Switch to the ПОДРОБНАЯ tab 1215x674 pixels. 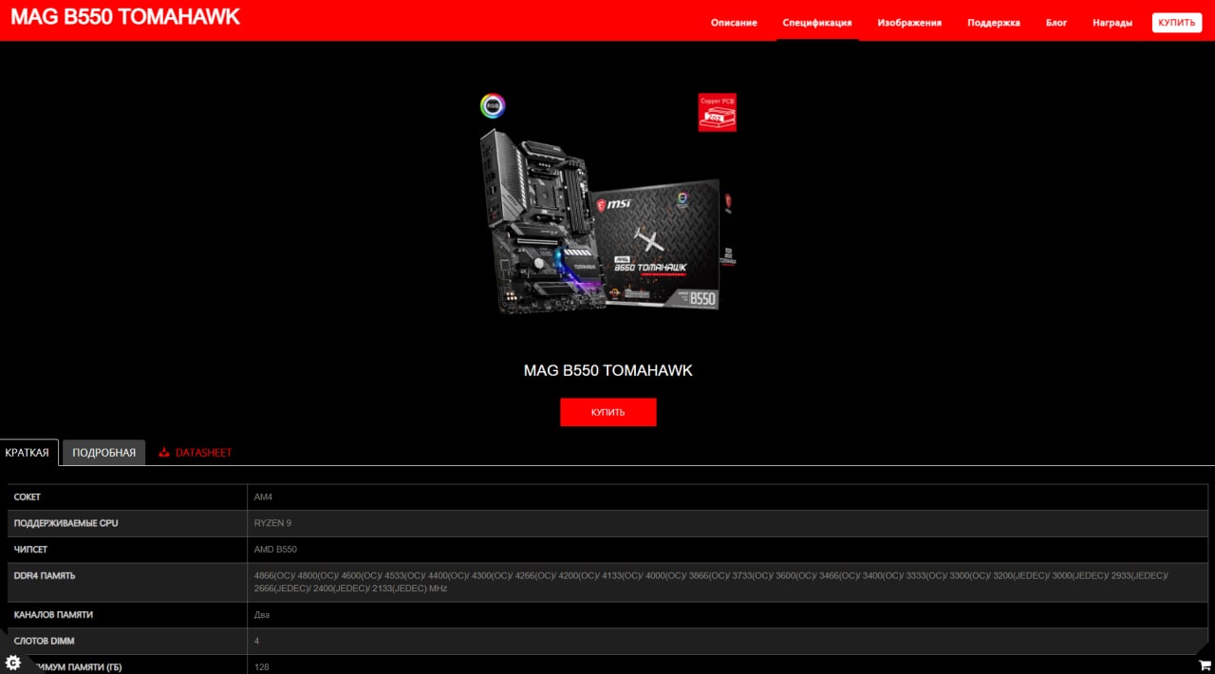click(x=104, y=452)
